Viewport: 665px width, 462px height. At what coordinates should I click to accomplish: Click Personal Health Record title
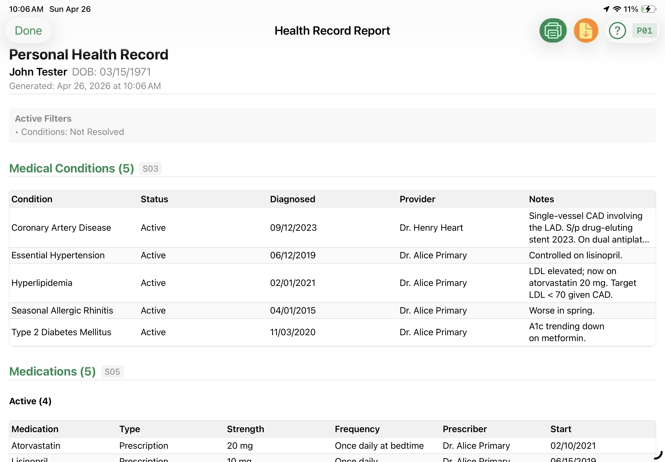coord(88,54)
